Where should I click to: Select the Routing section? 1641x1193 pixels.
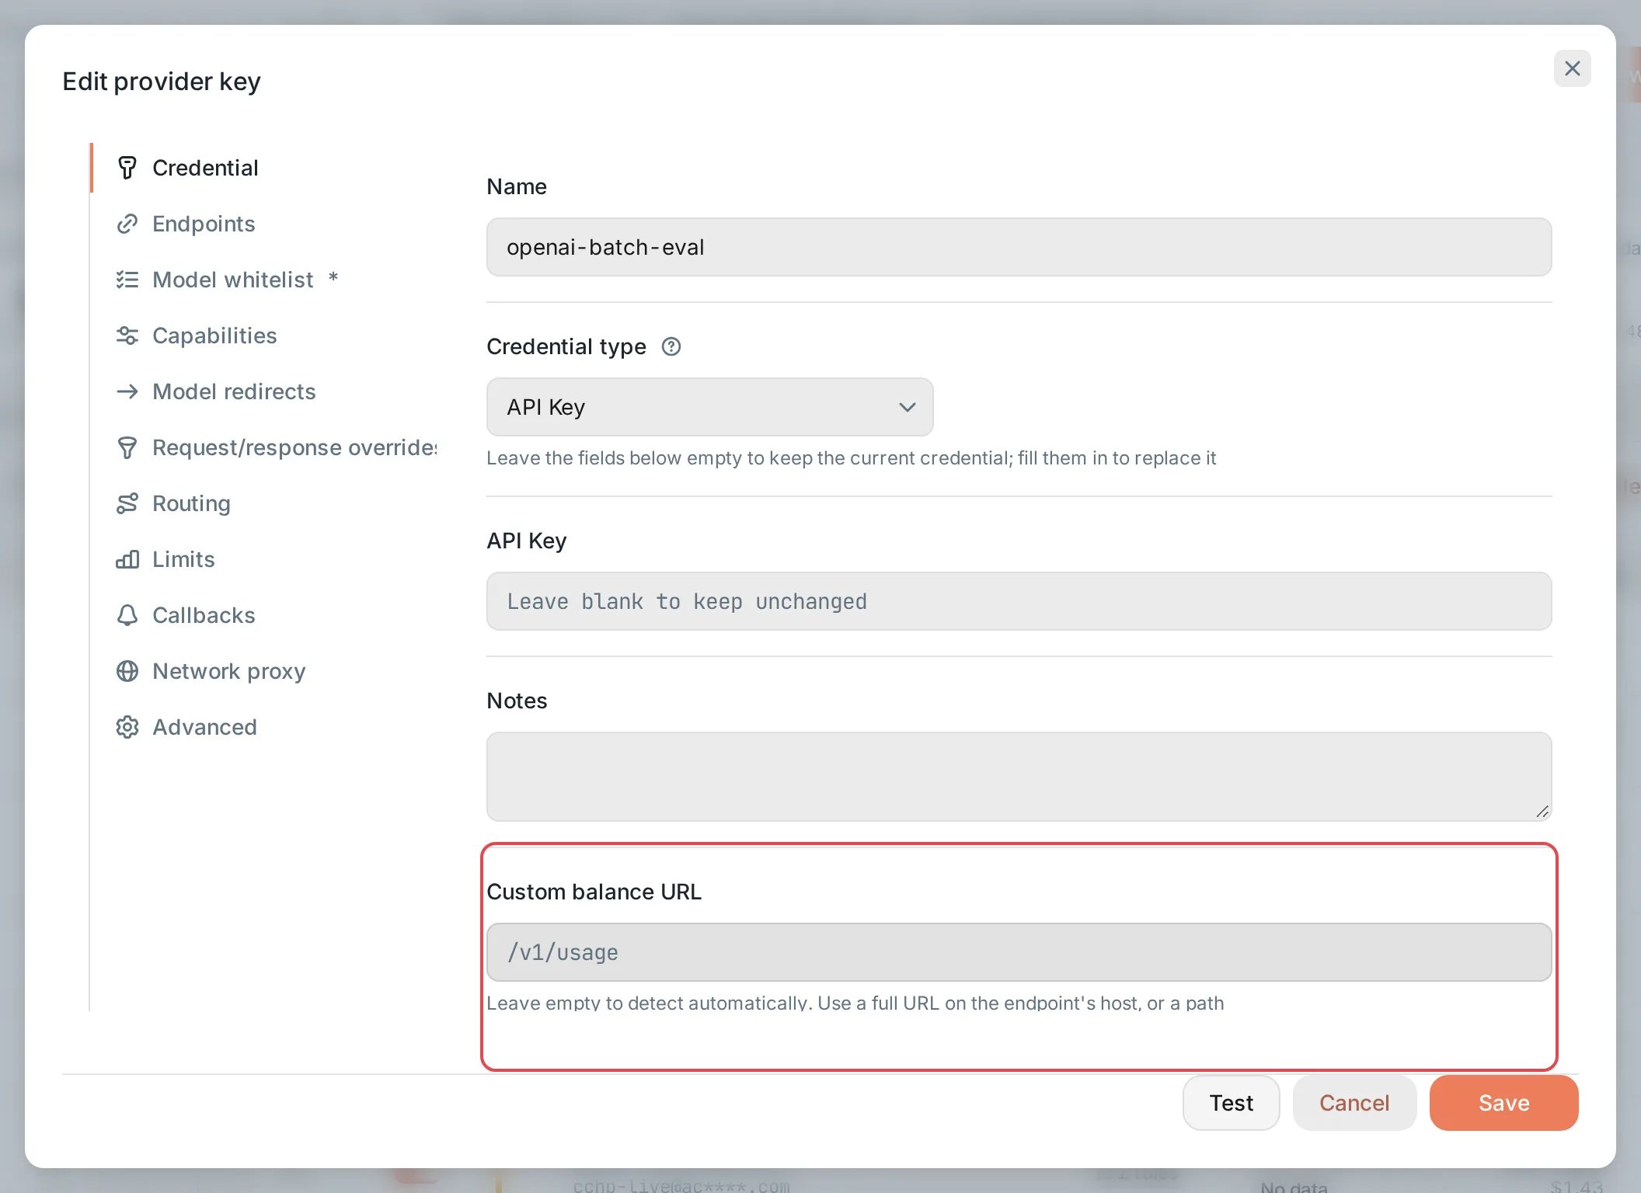[x=191, y=503]
